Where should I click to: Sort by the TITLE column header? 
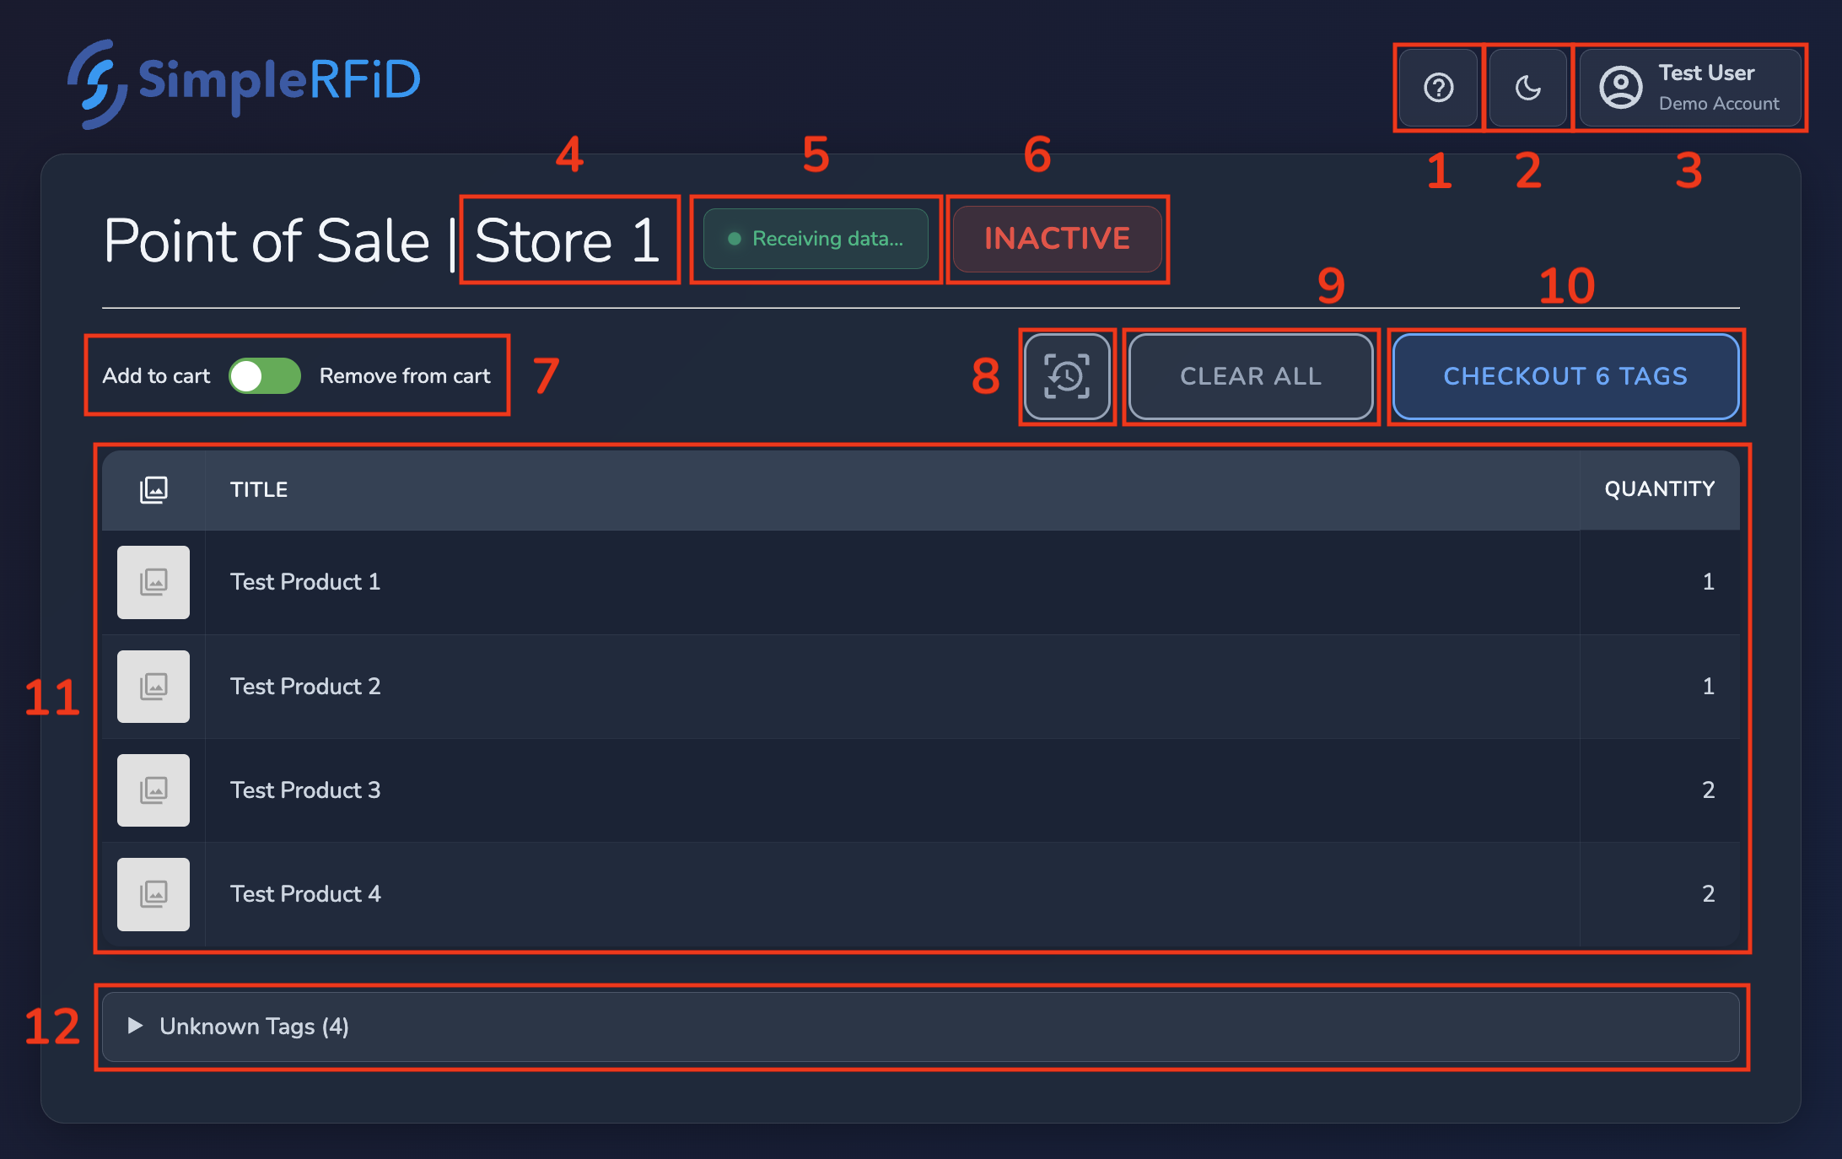[259, 489]
